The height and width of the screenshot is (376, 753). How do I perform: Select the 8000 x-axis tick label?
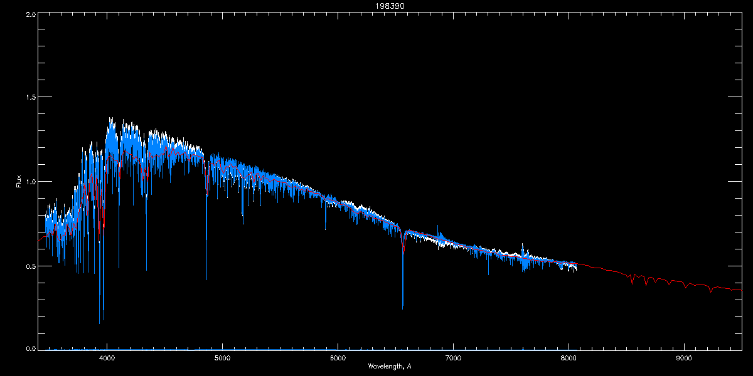(x=569, y=358)
